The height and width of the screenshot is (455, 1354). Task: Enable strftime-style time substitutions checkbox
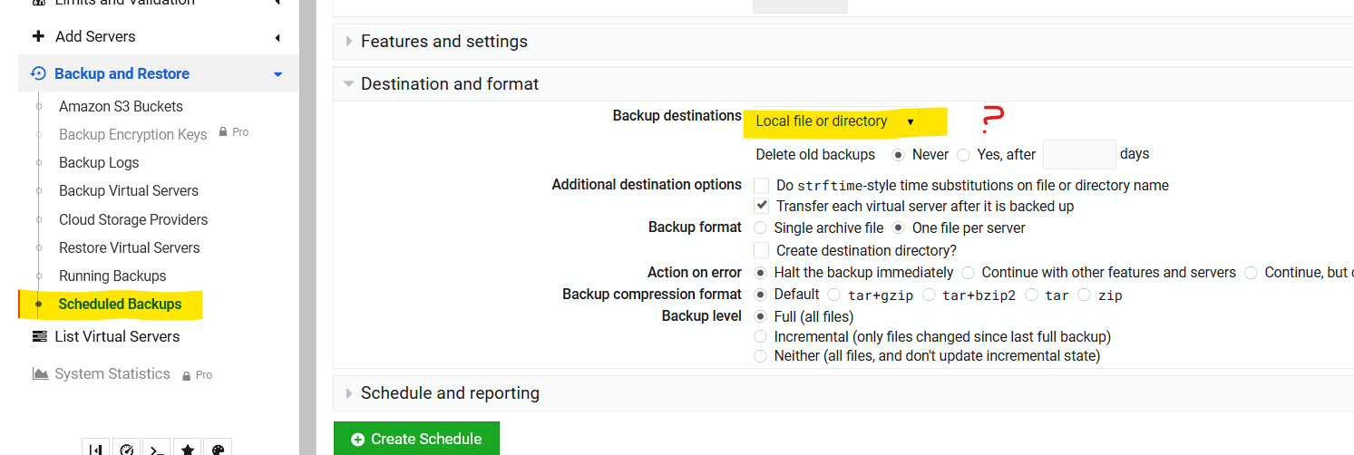tap(761, 185)
